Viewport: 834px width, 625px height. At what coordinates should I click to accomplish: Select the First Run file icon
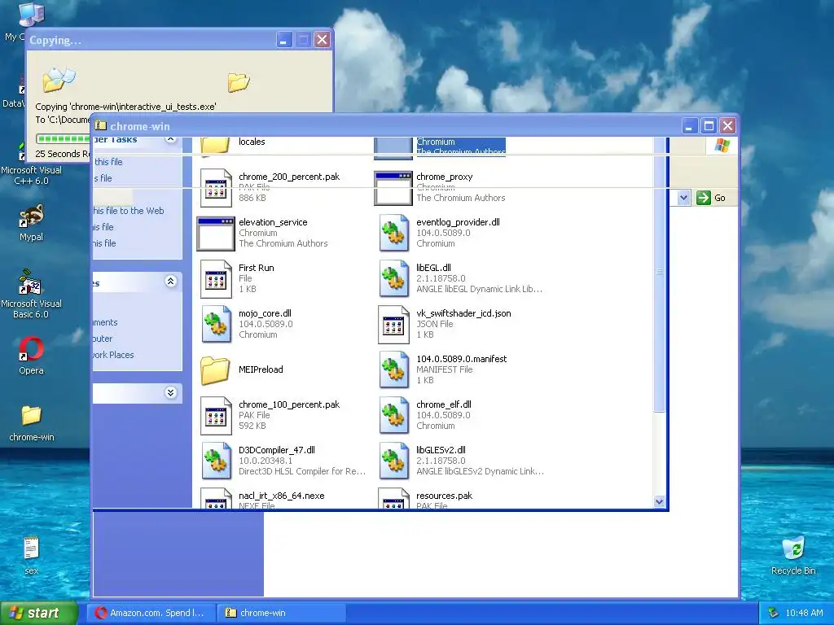(x=216, y=279)
